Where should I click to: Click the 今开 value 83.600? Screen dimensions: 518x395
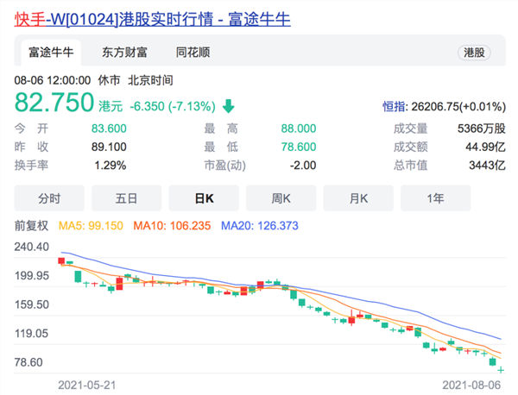tap(109, 129)
